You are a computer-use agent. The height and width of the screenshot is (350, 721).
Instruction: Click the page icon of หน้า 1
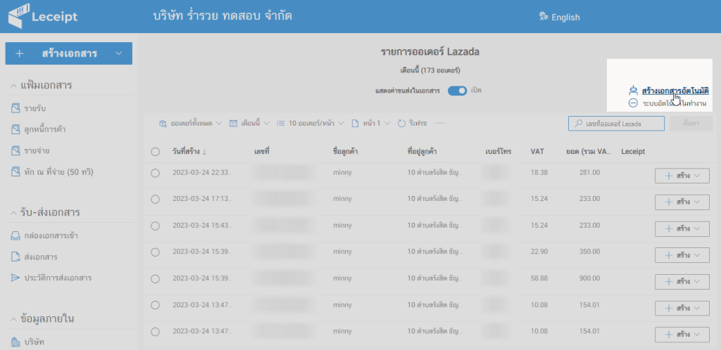(x=355, y=124)
